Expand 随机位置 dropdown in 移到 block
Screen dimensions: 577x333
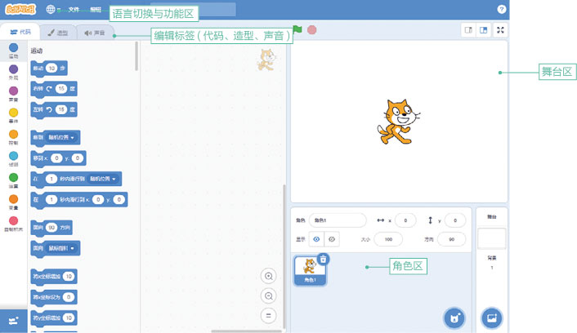tap(61, 137)
